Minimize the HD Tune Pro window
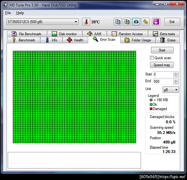Screen dimensions: 187x180 157,4
